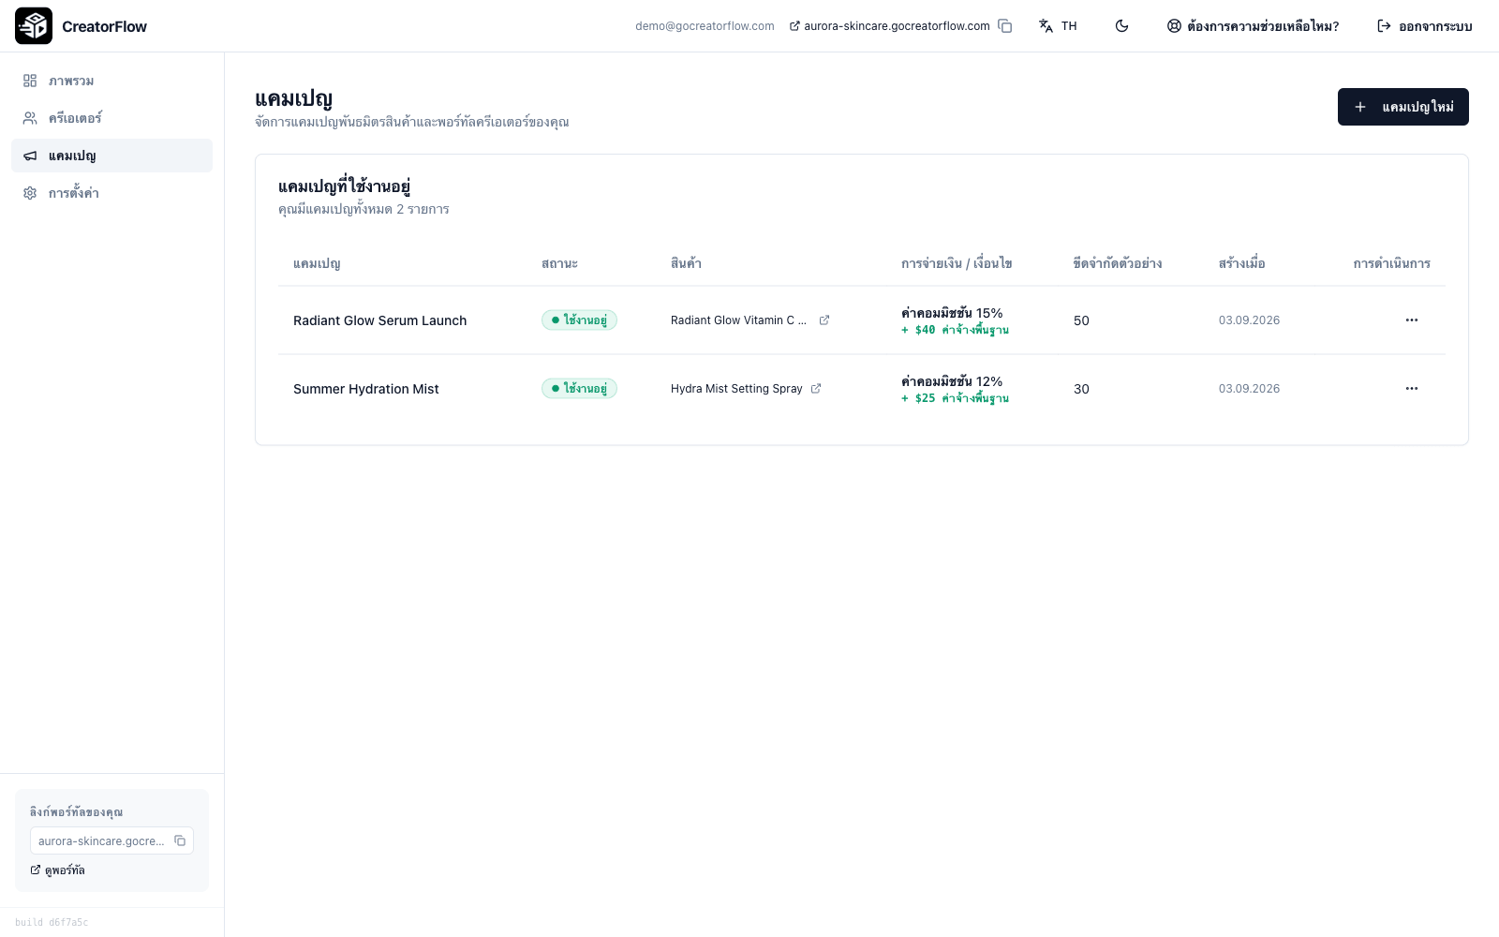
Task: Click the CreatorFlow logo icon
Action: click(x=34, y=26)
